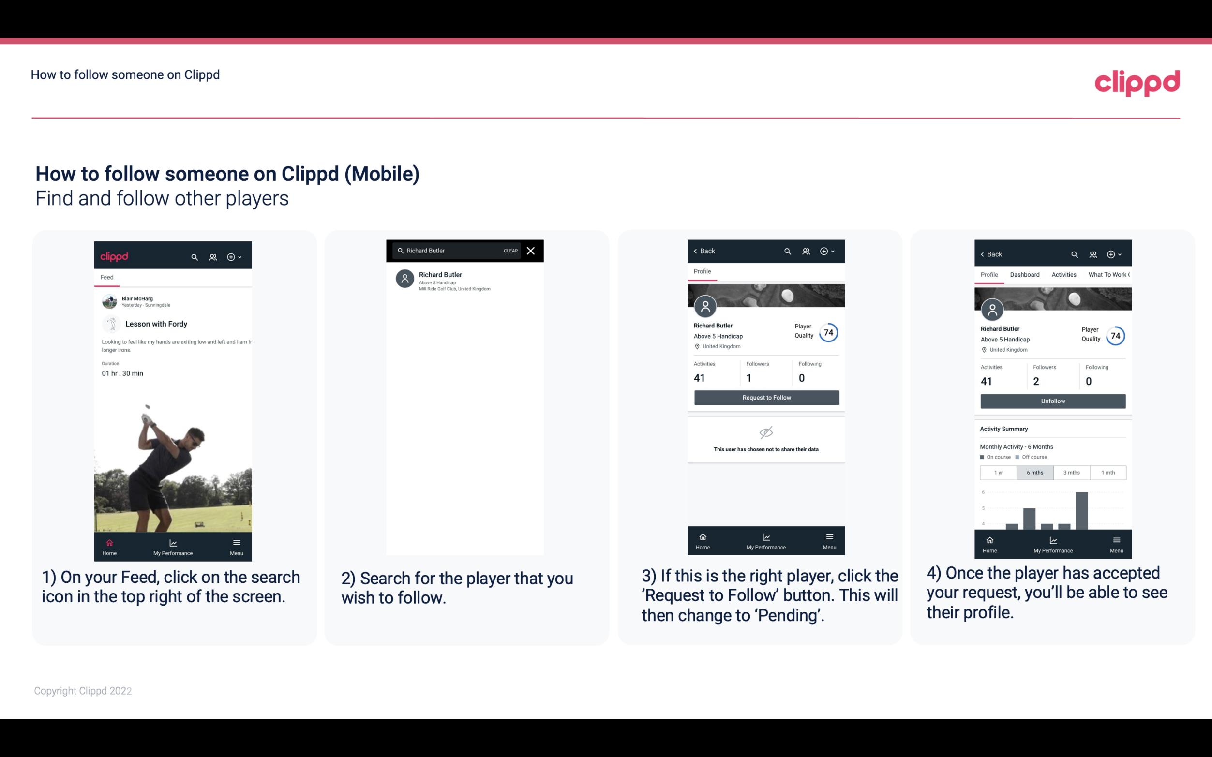Click the Back arrow on Richard Butler profile
The width and height of the screenshot is (1212, 757).
697,250
